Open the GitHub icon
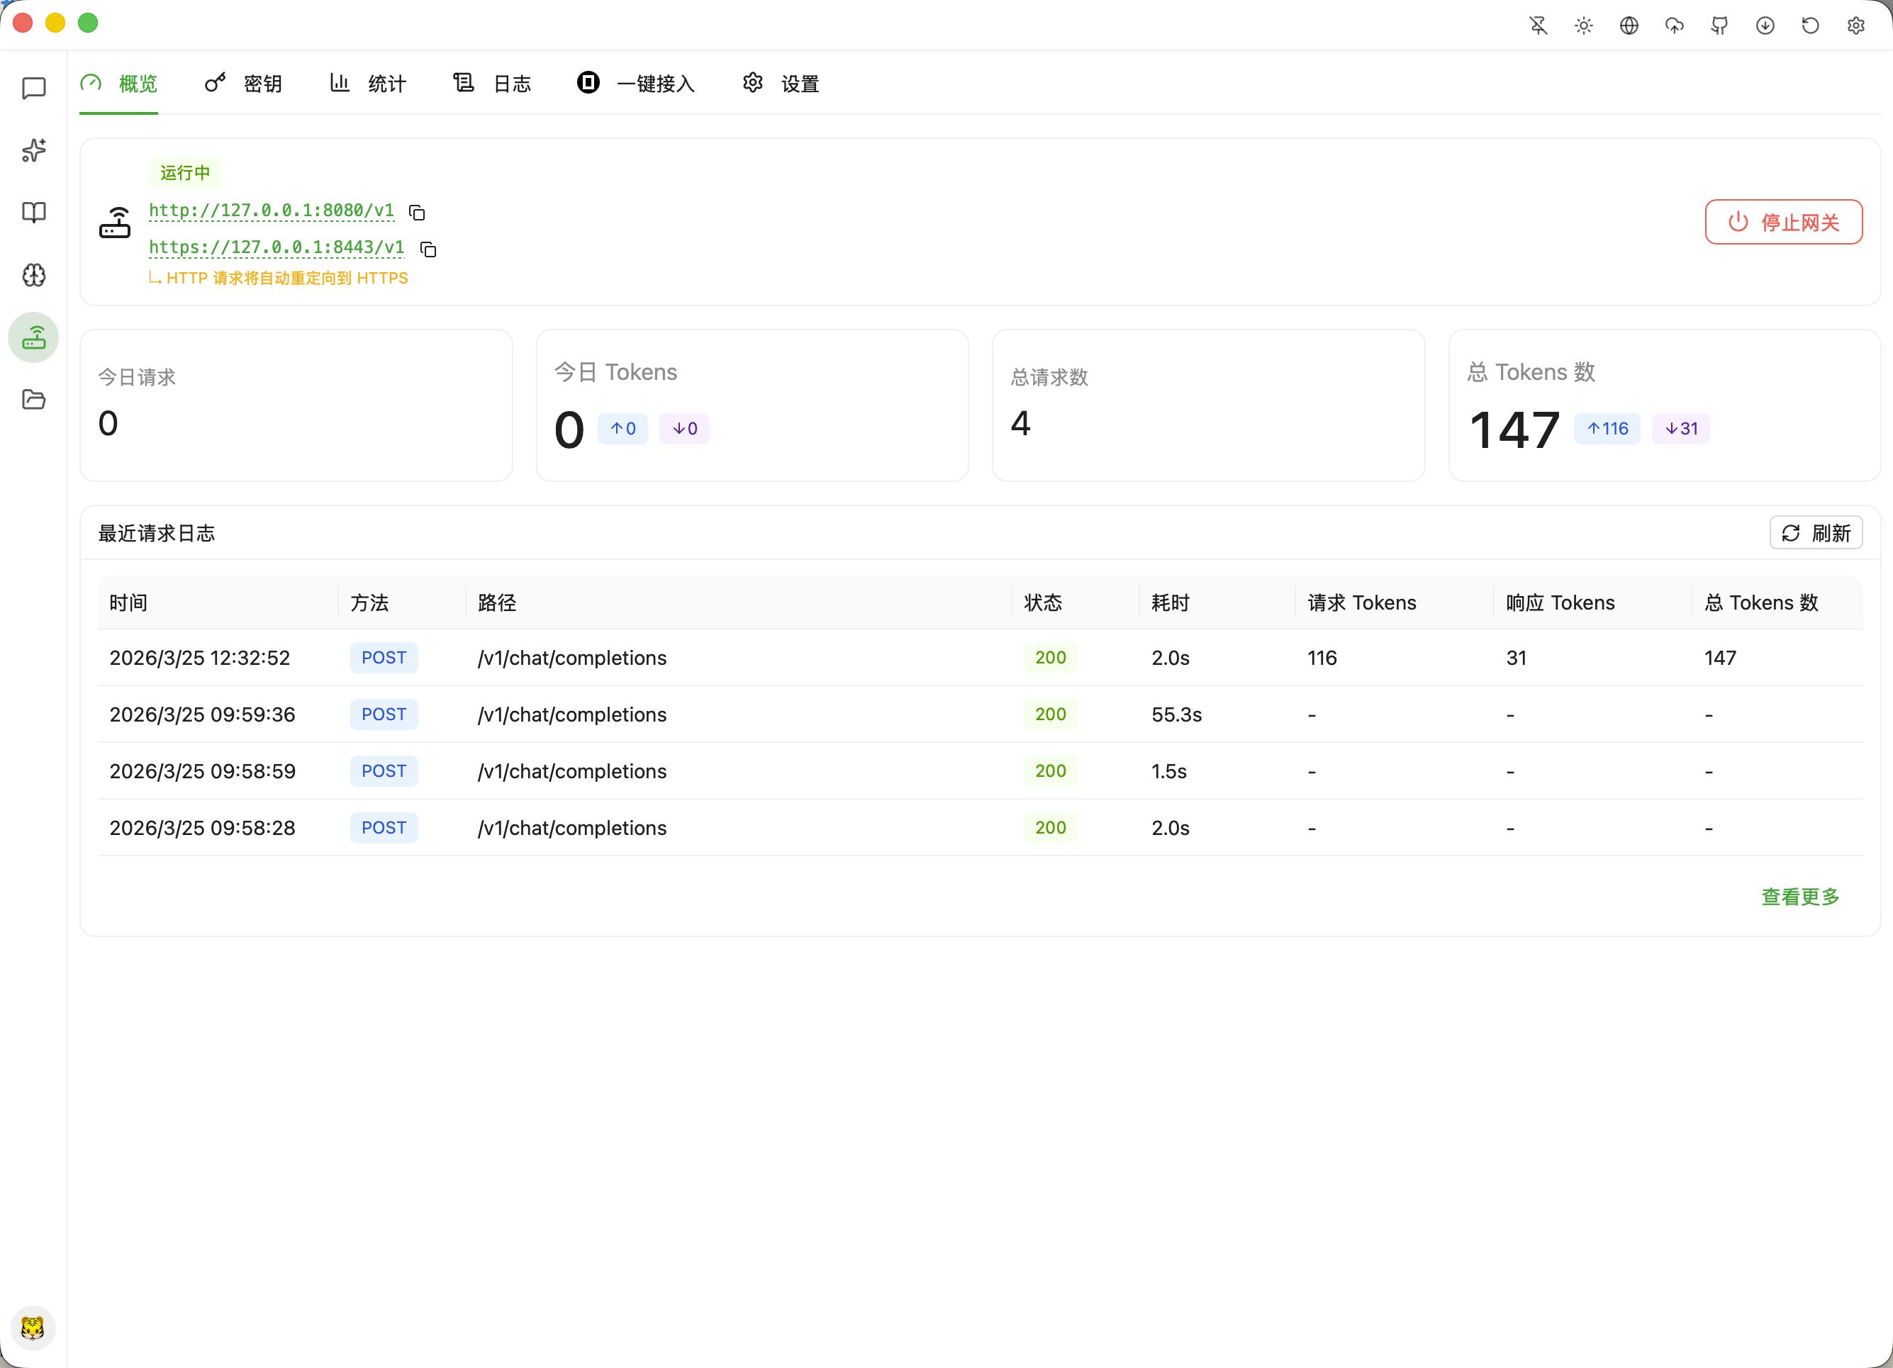Viewport: 1893px width, 1368px height. coord(1719,26)
